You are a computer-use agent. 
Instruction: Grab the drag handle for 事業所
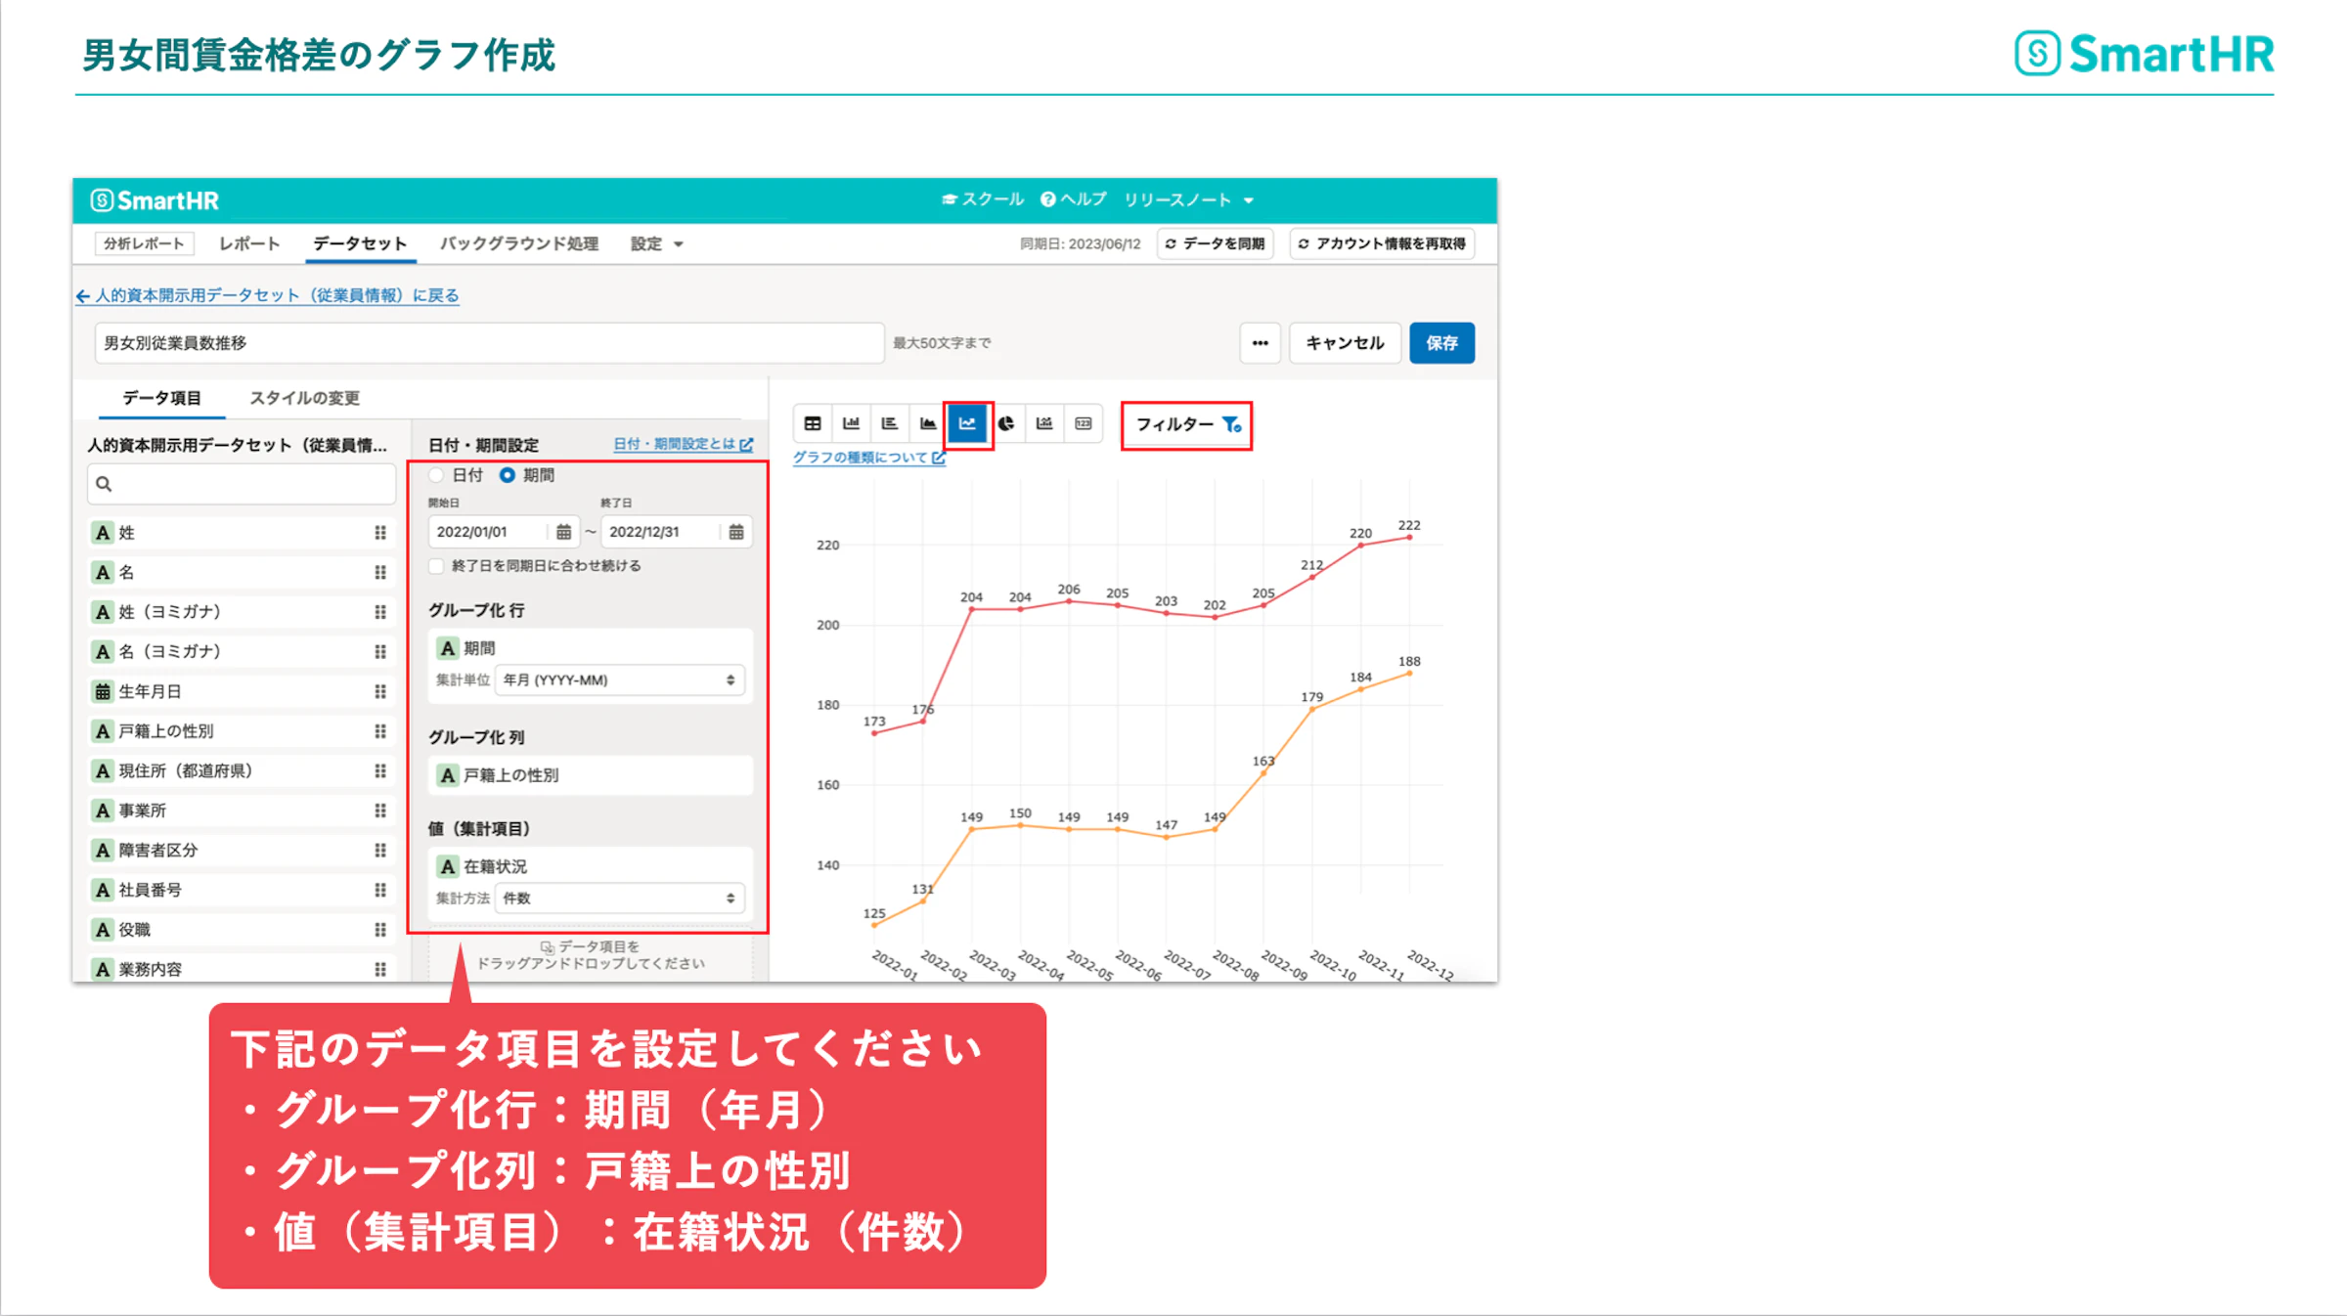[380, 811]
